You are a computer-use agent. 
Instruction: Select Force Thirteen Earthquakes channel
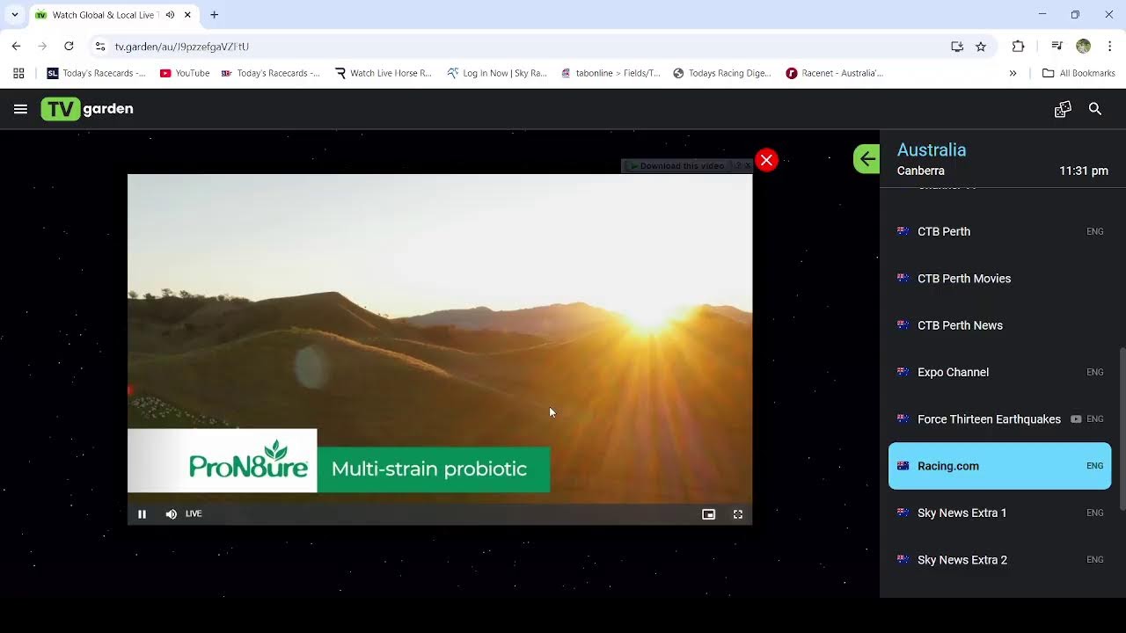[x=1000, y=419]
